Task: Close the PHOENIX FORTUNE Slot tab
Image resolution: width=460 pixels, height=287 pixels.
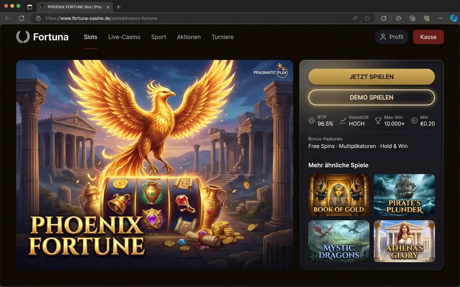Action: pyautogui.click(x=108, y=7)
